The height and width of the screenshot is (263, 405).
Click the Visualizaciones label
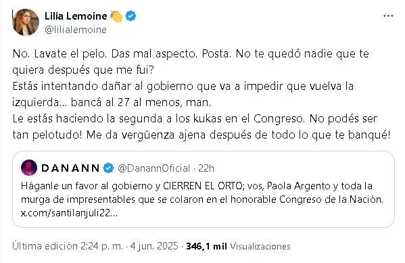click(260, 246)
